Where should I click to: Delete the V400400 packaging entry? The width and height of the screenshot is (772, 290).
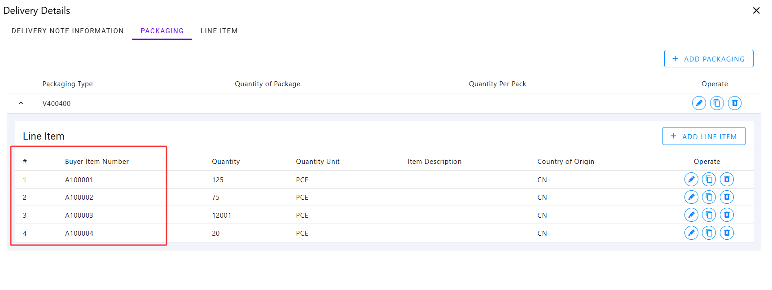[x=735, y=103]
